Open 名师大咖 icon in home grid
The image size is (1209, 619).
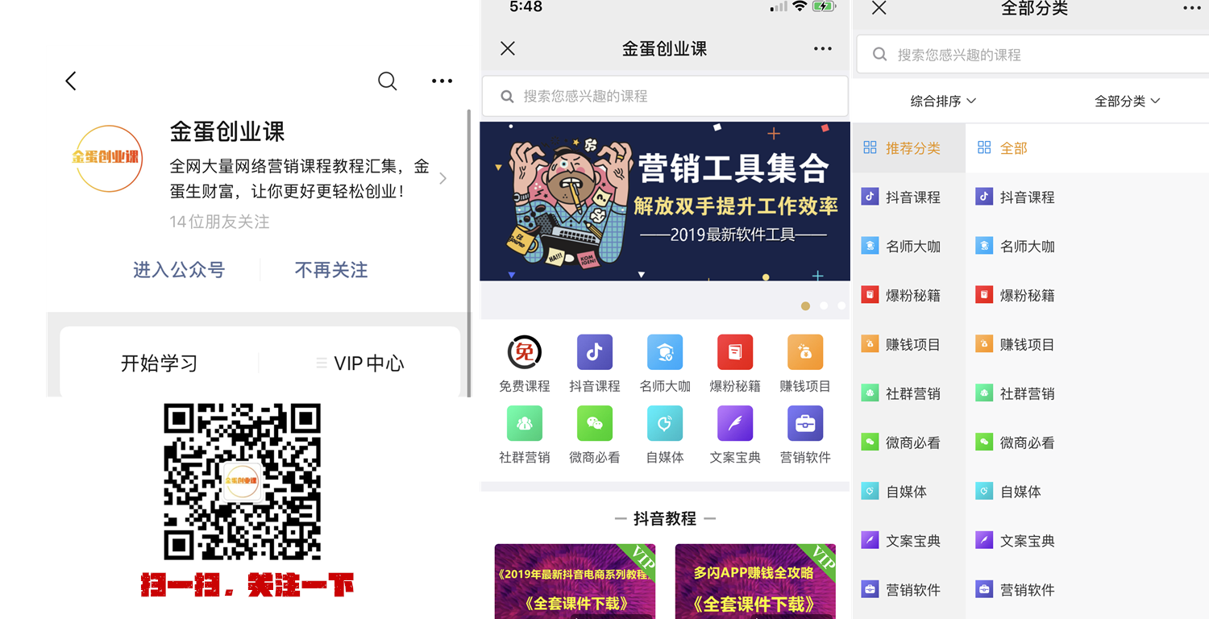click(x=665, y=364)
